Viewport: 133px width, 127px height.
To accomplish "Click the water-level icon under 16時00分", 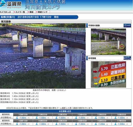I will pos(116,118).
